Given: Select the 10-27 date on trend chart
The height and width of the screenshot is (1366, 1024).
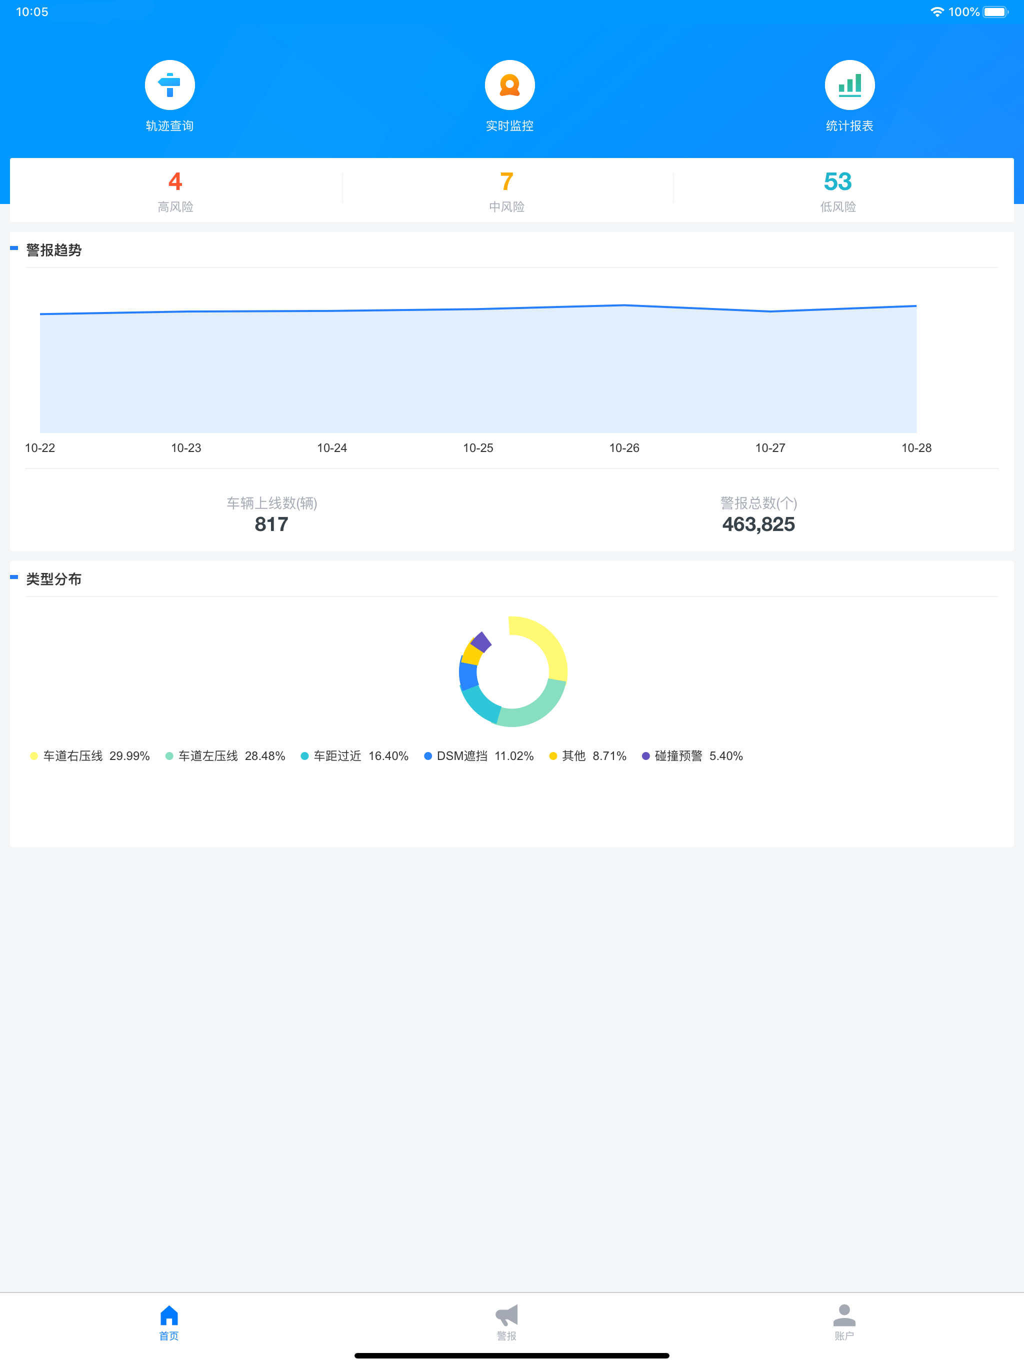Looking at the screenshot, I should coord(770,447).
